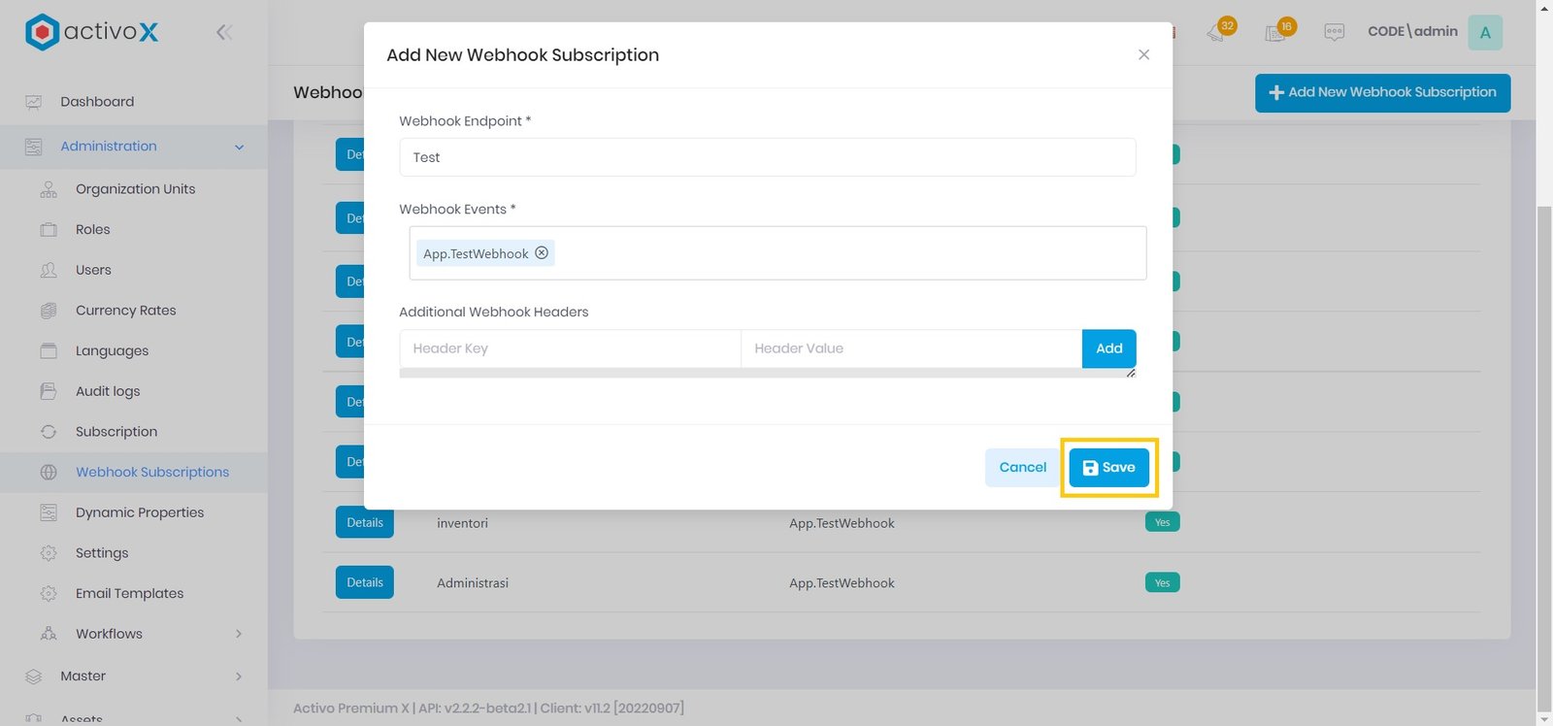Go to Organization Units page

(134, 189)
